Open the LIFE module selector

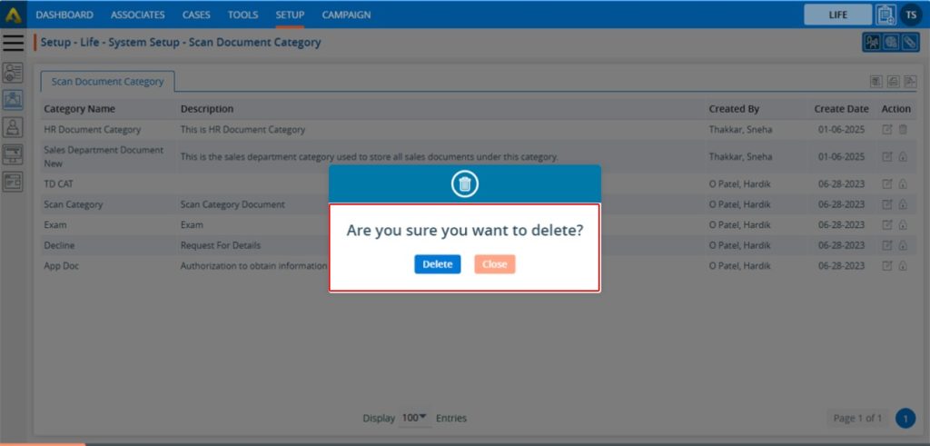837,15
